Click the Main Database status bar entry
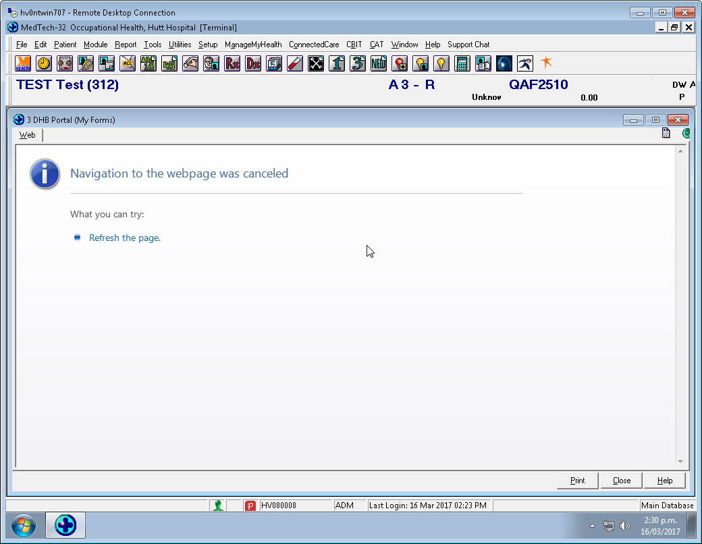 tap(667, 506)
